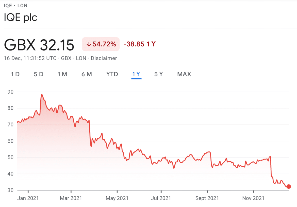Click the downward arrow inside the percentage badge
The width and height of the screenshot is (297, 207).
[x=89, y=44]
